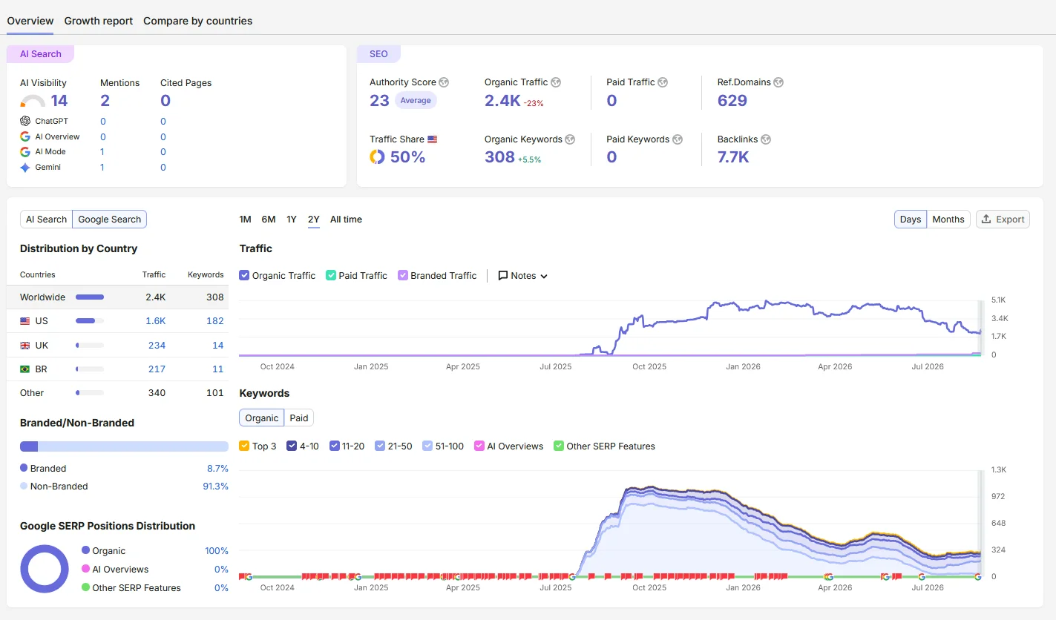Click the Google SERP Positions donut chart

pyautogui.click(x=45, y=570)
